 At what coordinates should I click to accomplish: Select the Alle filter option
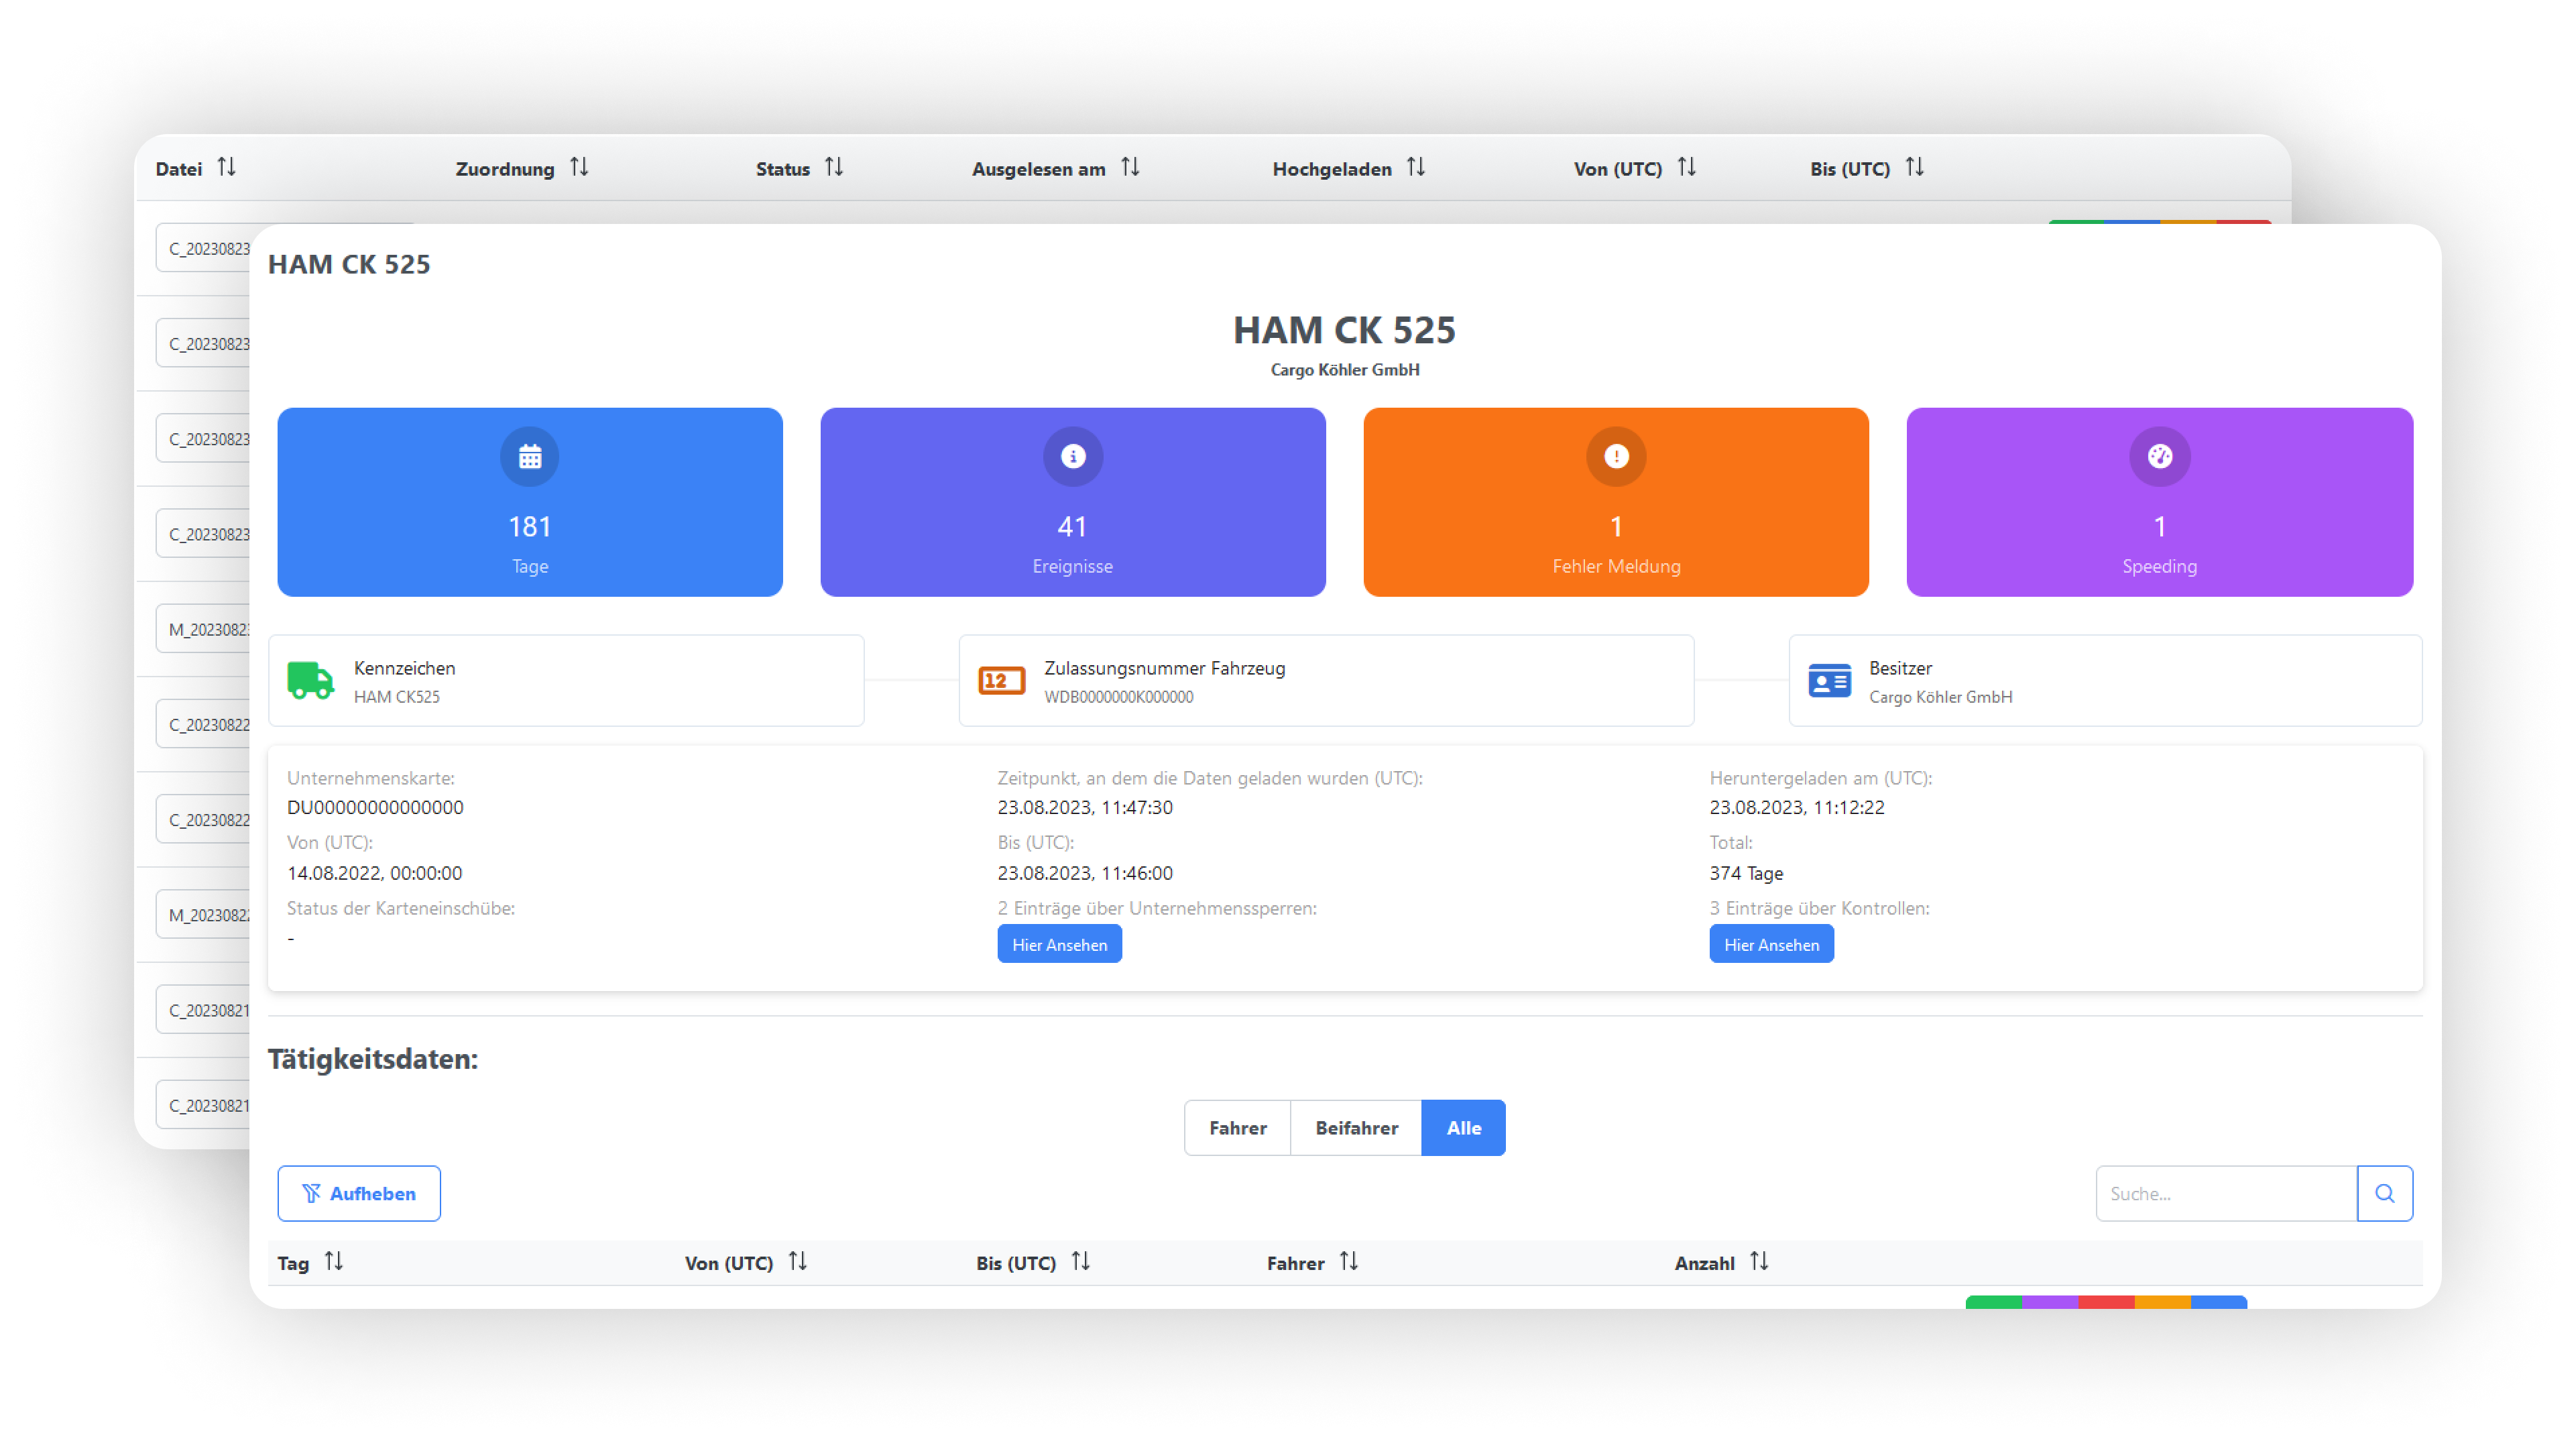[1463, 1128]
